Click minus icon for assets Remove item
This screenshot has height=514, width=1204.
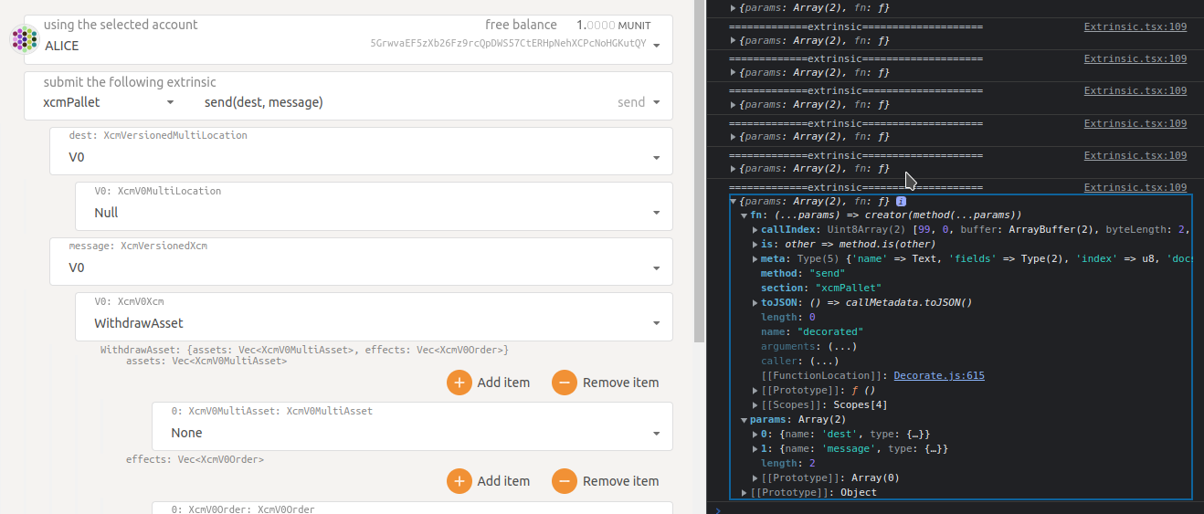click(x=565, y=383)
